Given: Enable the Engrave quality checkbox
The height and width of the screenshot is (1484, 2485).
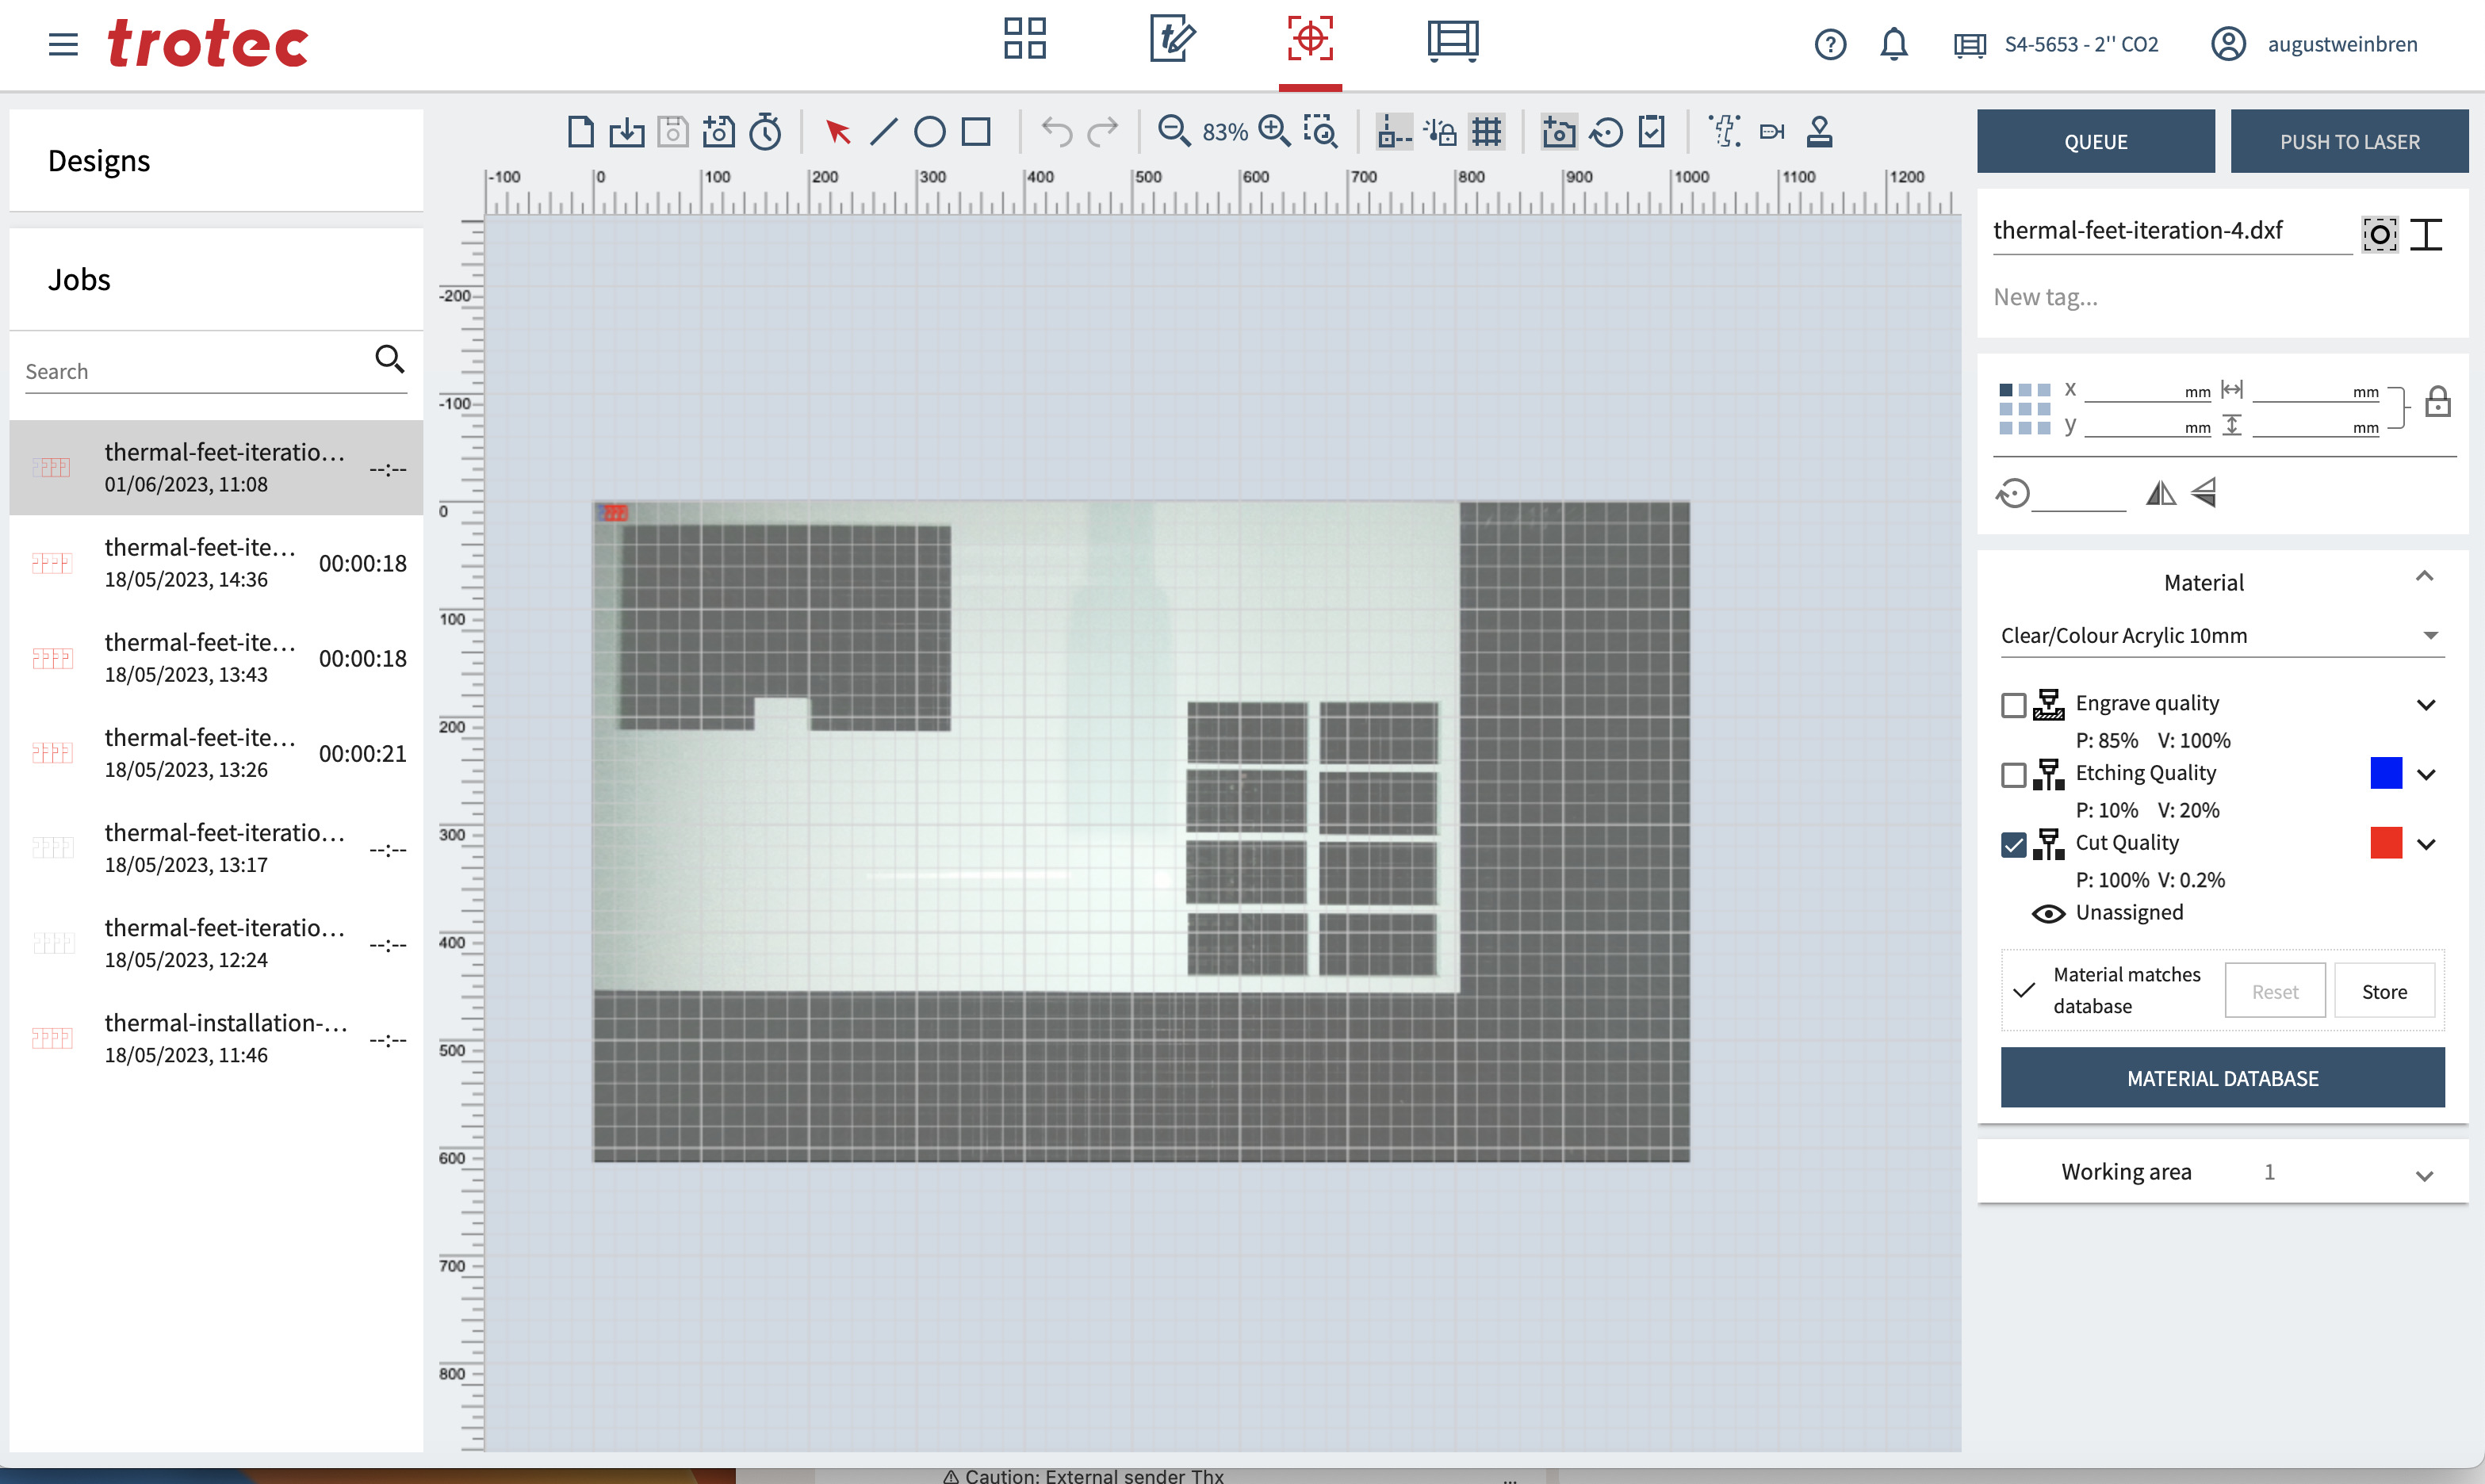Looking at the screenshot, I should click(x=2013, y=705).
